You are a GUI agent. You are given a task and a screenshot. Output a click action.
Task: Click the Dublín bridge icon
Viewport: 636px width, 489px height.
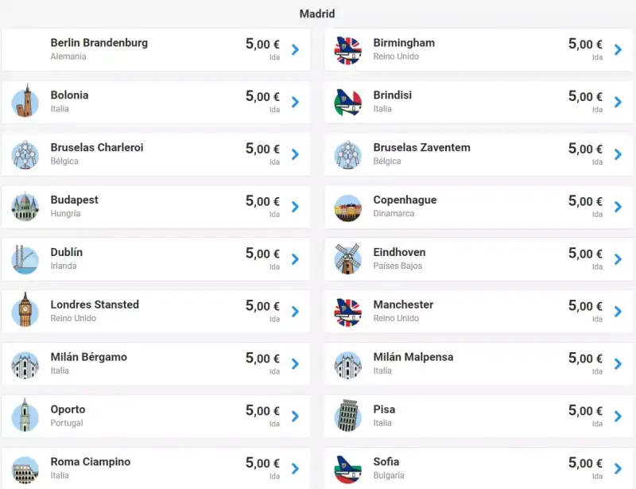tap(25, 259)
